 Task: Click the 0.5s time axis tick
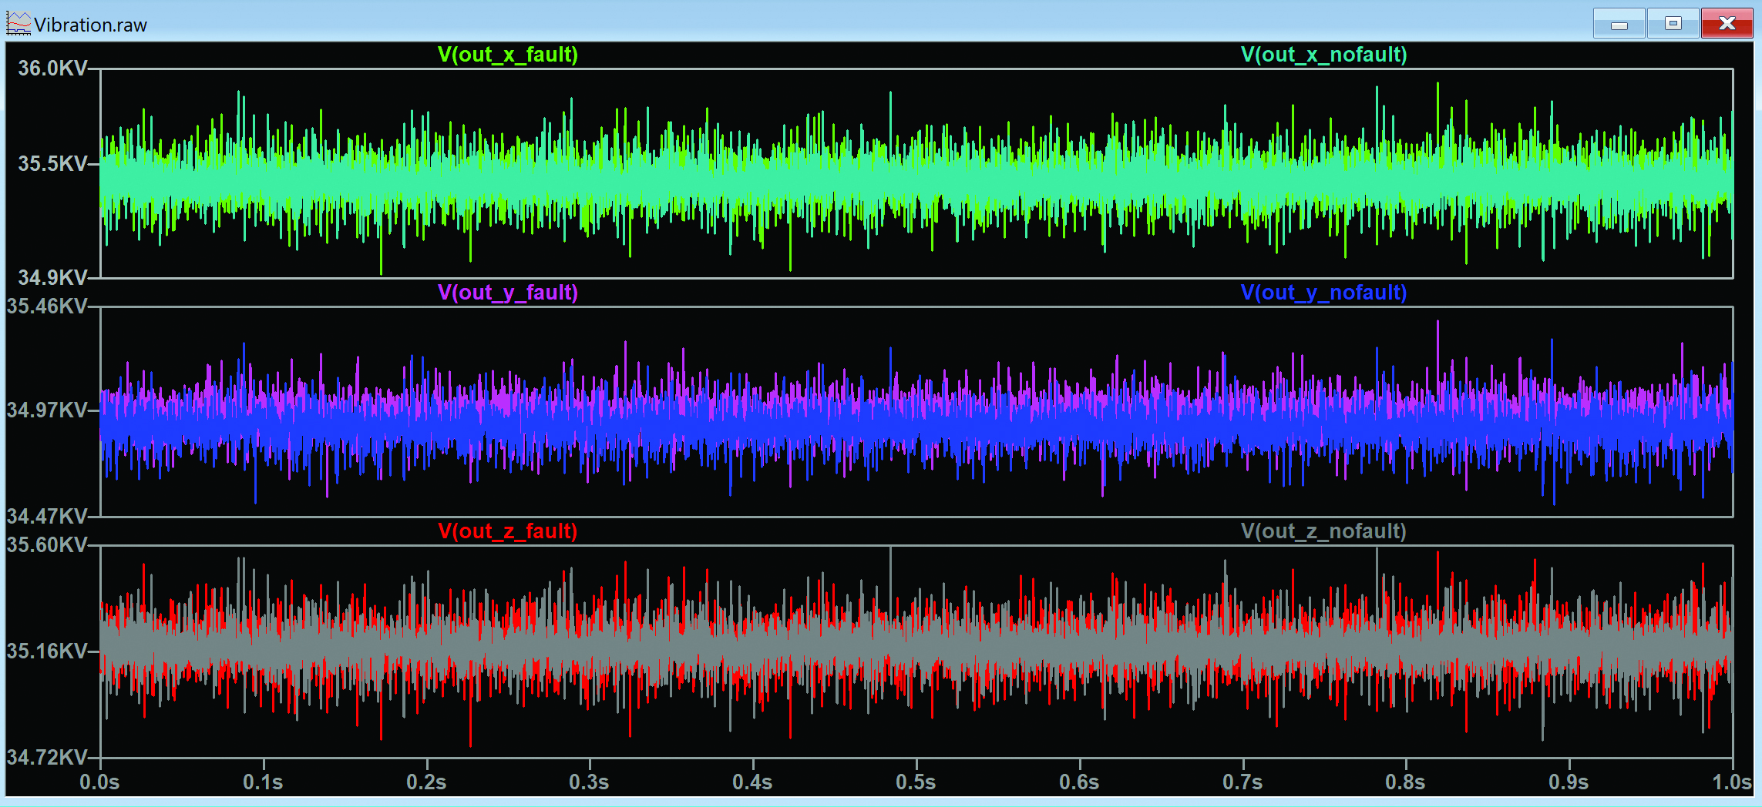[x=916, y=782]
